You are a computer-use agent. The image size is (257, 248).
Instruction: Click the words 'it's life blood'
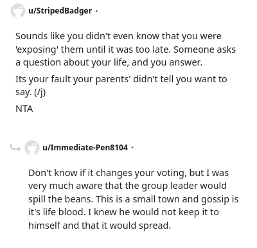tap(57, 212)
